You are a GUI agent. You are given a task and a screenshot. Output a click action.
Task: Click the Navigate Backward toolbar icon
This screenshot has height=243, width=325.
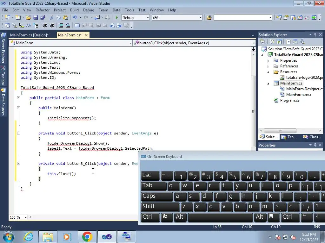tap(97, 18)
